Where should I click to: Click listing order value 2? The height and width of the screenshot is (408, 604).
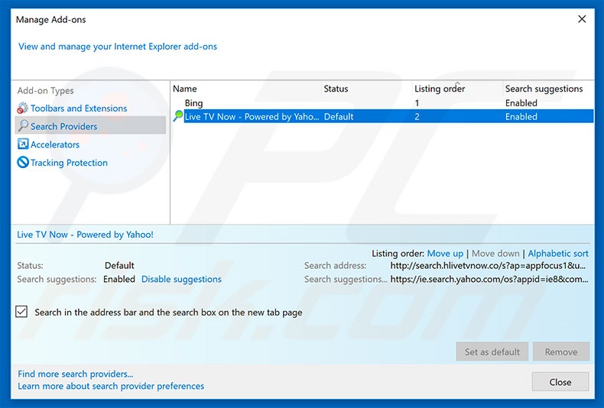[x=417, y=117]
